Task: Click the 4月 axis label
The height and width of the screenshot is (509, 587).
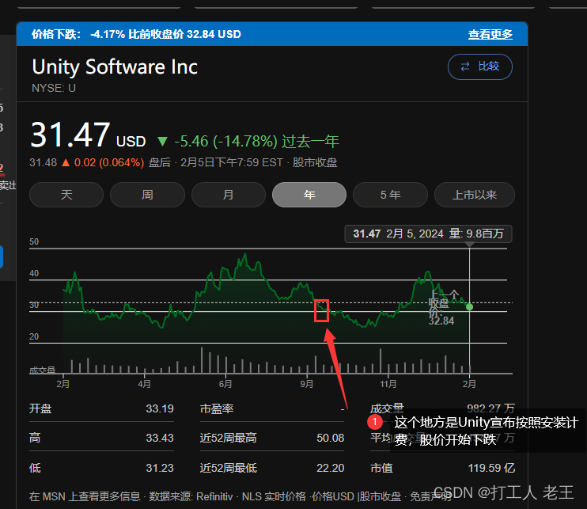Action: point(145,384)
